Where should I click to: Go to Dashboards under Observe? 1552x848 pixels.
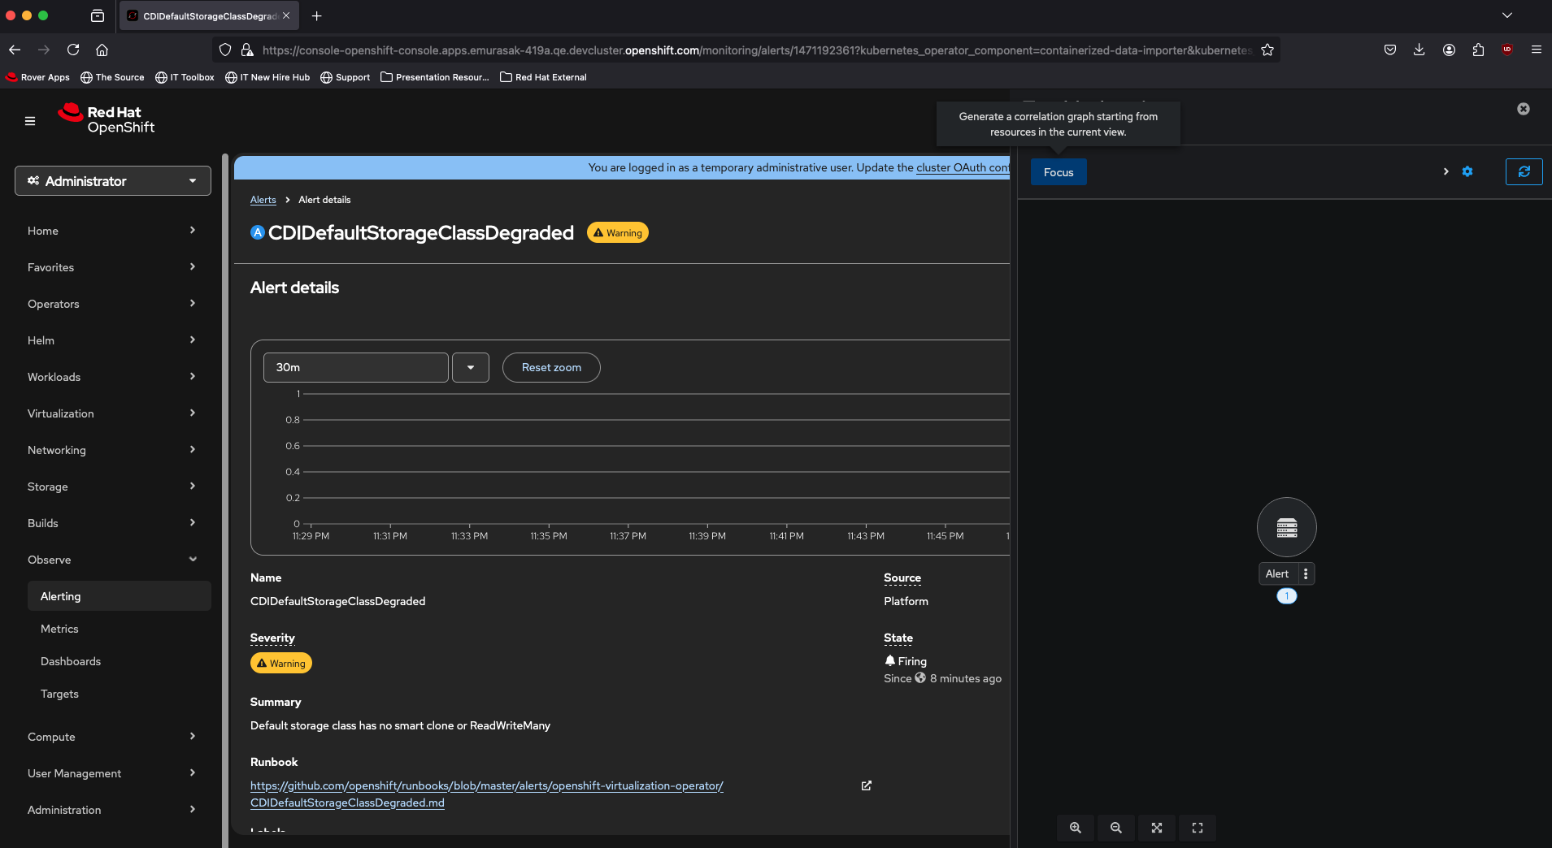click(x=71, y=661)
